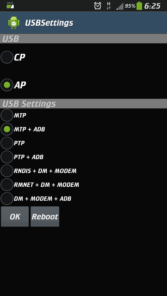Image resolution: width=167 pixels, height=296 pixels.
Task: Tap the DATA indicator status bar icon
Action: point(10,5)
